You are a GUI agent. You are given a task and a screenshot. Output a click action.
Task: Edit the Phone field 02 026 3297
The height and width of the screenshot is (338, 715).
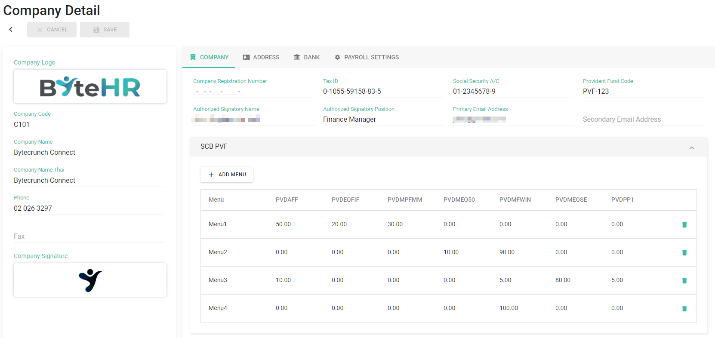(89, 209)
